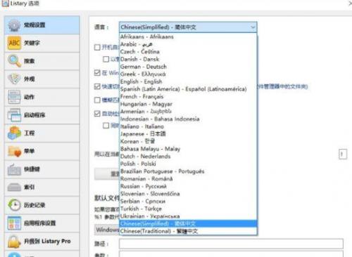The width and height of the screenshot is (352, 257).
Task: Open the 动作 actions page
Action: coord(42,97)
